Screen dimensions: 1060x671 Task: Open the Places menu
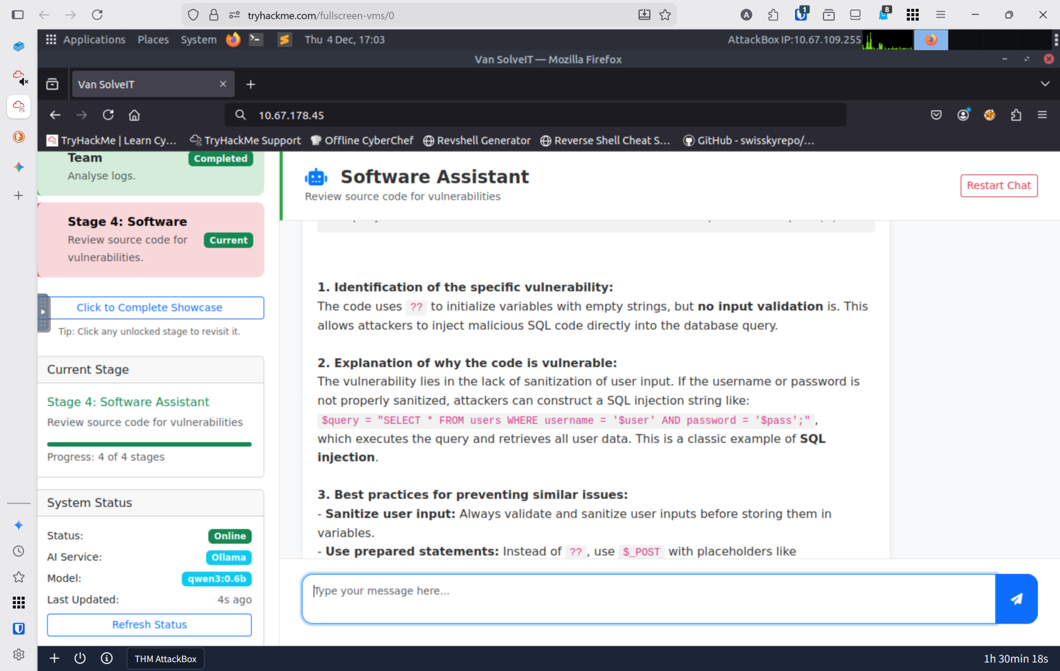pos(153,40)
